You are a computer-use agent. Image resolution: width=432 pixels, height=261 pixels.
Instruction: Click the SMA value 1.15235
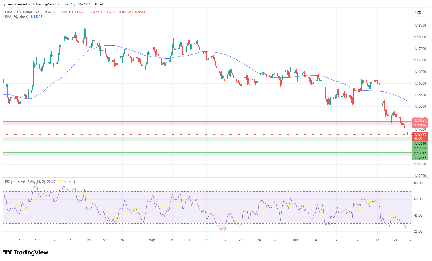(x=36, y=17)
